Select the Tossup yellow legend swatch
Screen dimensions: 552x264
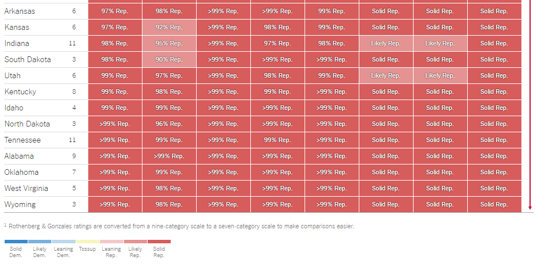(88, 242)
